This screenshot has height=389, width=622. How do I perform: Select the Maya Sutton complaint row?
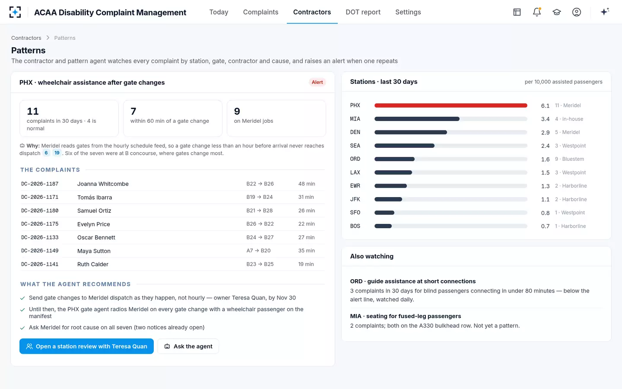(x=172, y=251)
